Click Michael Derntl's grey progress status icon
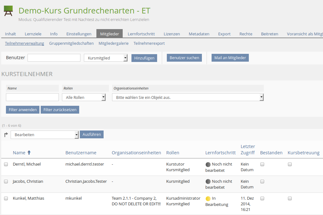The height and width of the screenshot is (215, 323). (x=208, y=164)
